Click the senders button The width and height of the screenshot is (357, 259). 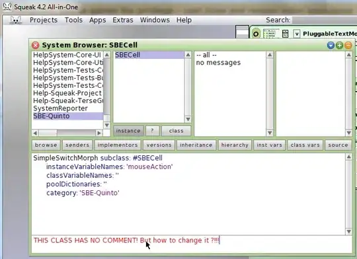coord(77,145)
